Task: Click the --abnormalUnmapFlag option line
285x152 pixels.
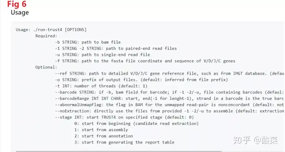Action: [x=169, y=105]
